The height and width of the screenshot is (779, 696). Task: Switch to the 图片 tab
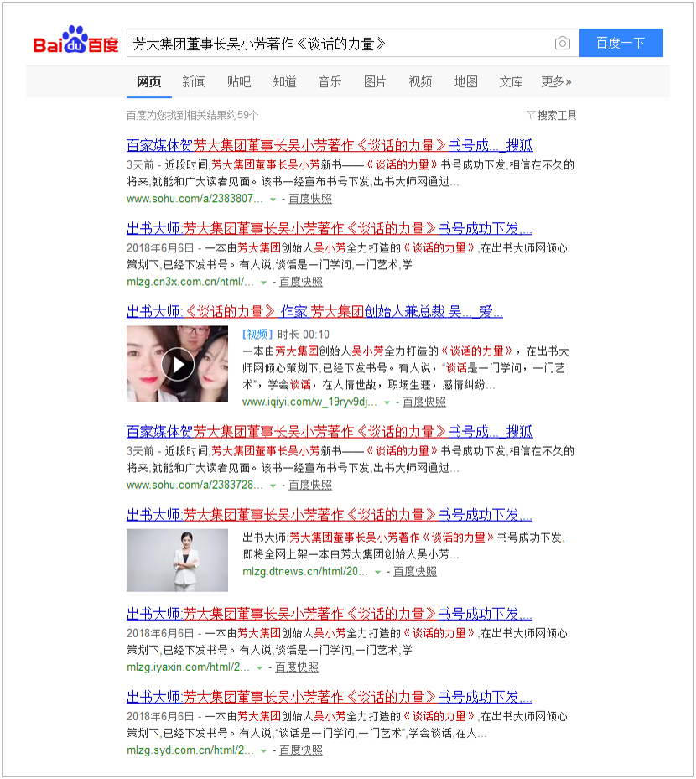(x=375, y=81)
